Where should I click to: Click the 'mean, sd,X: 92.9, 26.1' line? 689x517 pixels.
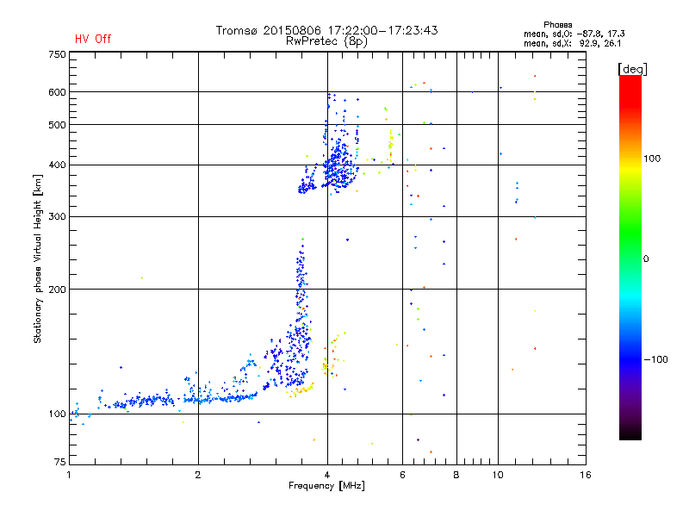(572, 44)
